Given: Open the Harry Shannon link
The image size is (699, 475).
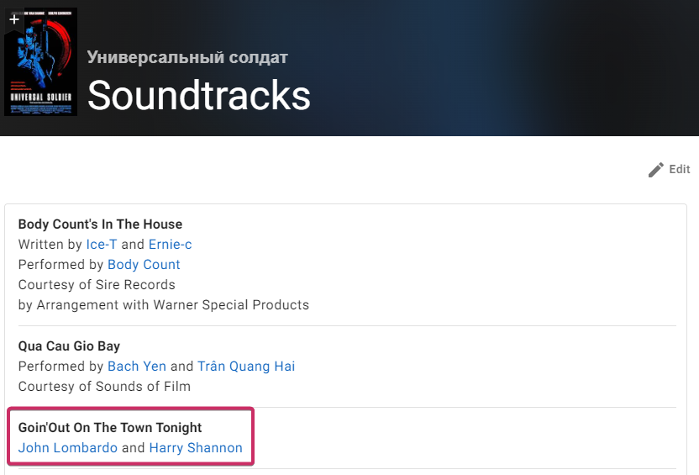Looking at the screenshot, I should [196, 448].
